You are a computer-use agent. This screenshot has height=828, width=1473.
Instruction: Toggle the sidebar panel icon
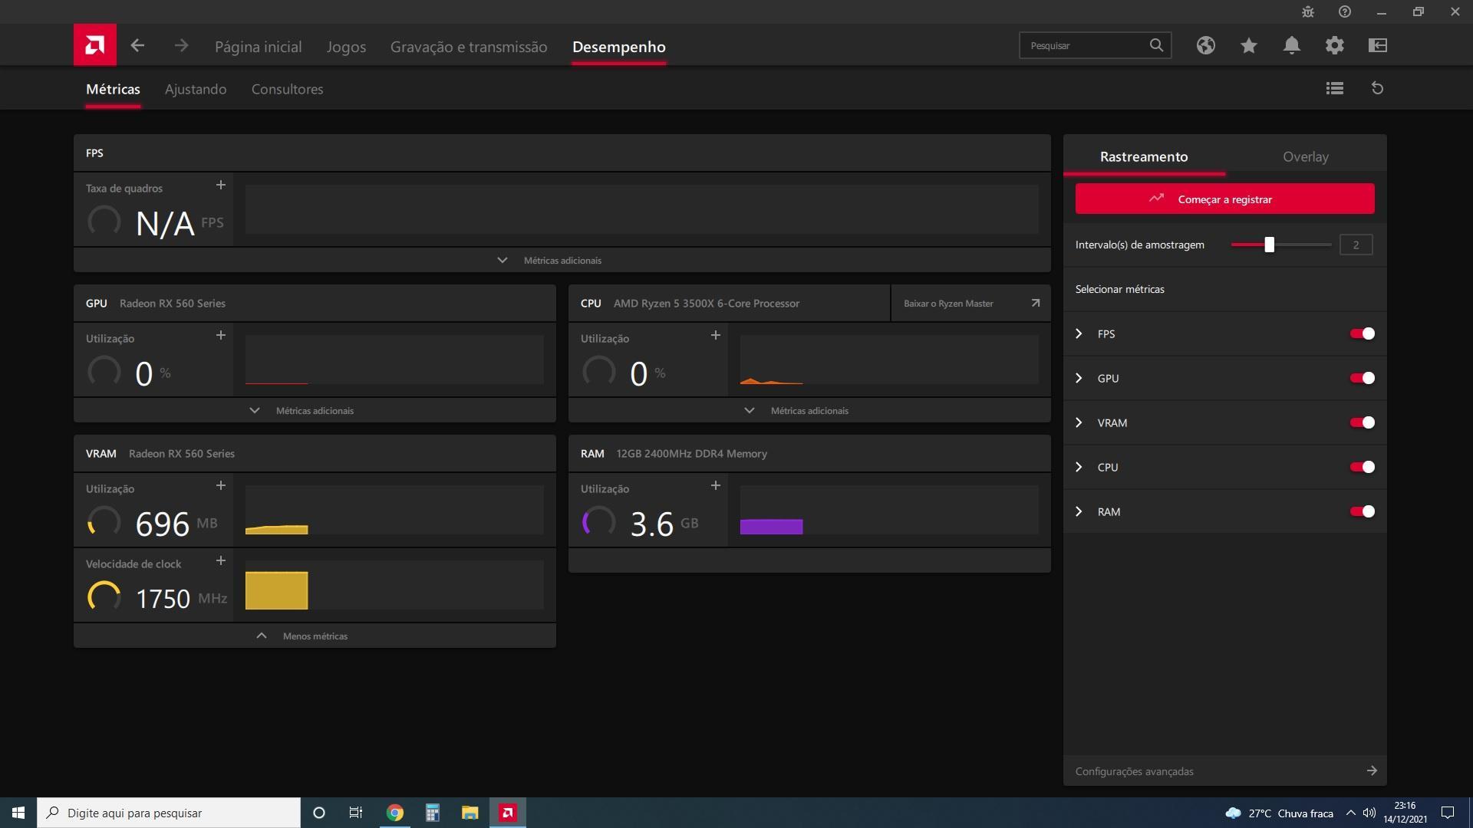[x=1378, y=45]
